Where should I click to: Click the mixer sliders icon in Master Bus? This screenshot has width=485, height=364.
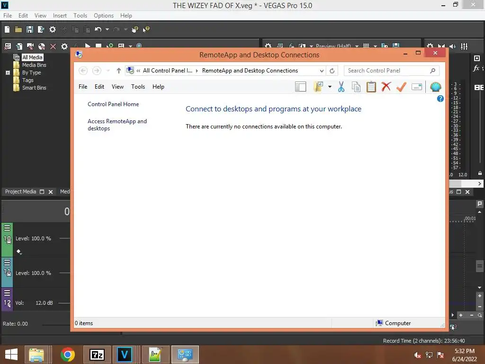pos(464,46)
